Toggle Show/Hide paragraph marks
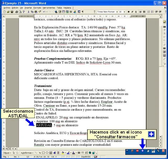 [x=83, y=12]
